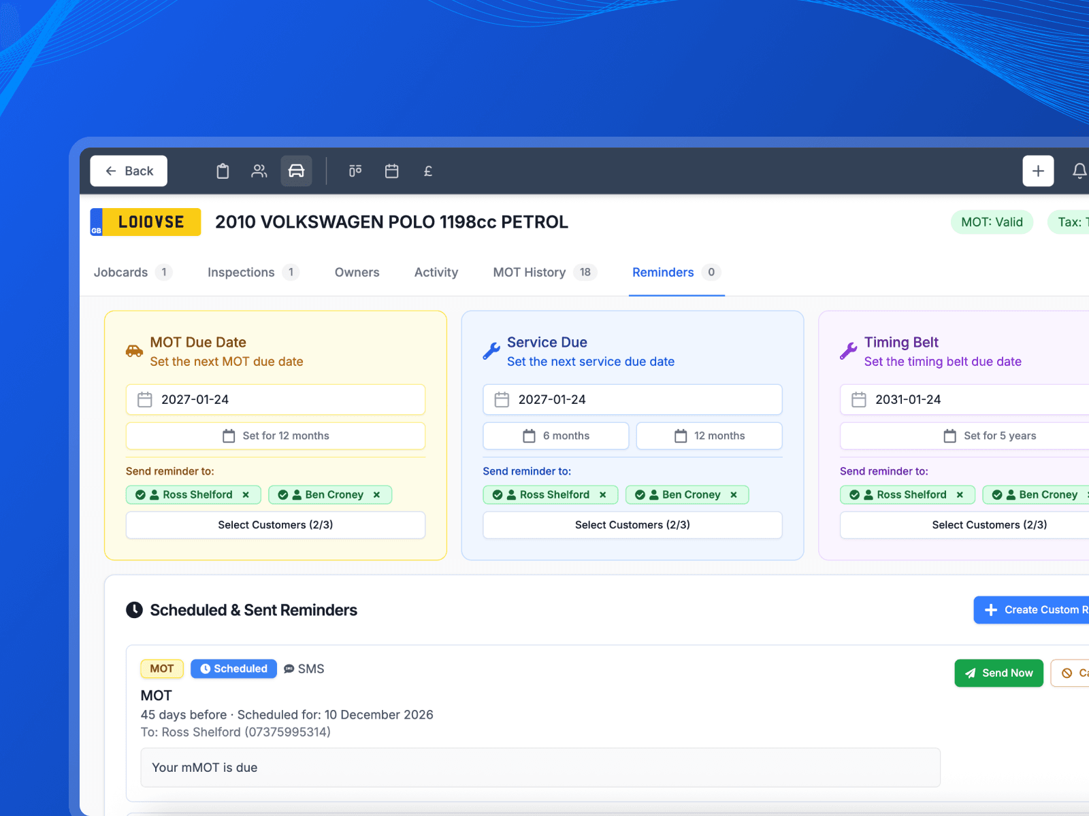Open the Inspections tab
The image size is (1089, 816).
pyautogui.click(x=241, y=272)
